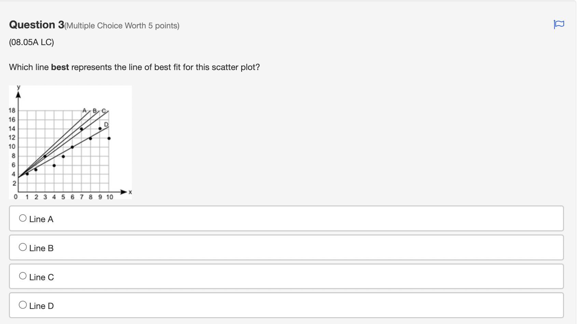Click the "Line D" answer label text

point(42,306)
